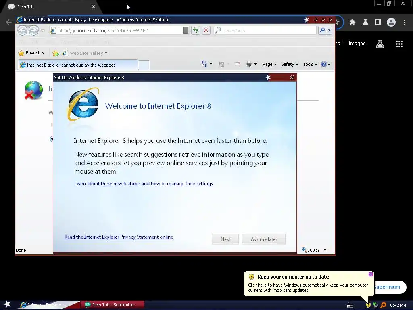Viewport: 413px width, 310px height.
Task: Click the green network tray icon
Action: pos(375,305)
